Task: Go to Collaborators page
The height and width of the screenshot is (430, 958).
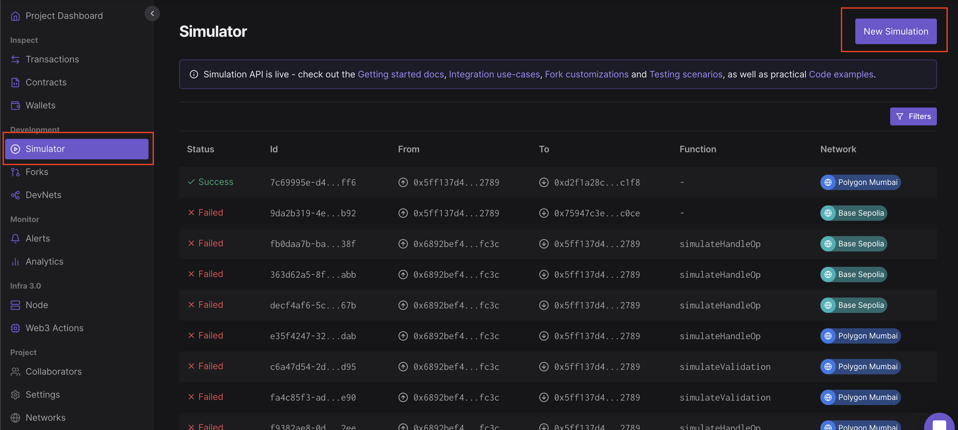Action: coord(53,371)
